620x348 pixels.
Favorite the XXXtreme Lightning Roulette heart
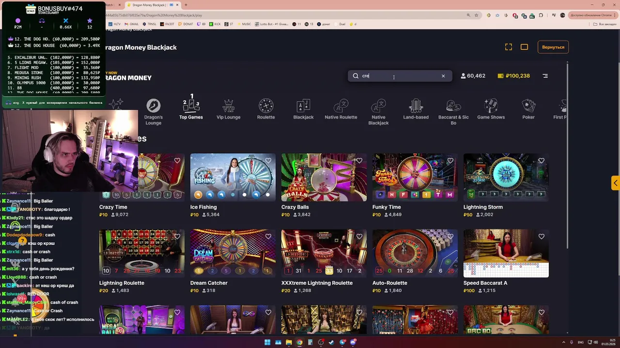[x=359, y=236]
